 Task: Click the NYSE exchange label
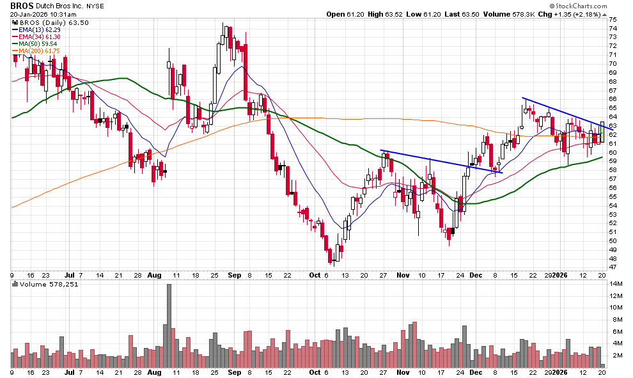point(95,6)
